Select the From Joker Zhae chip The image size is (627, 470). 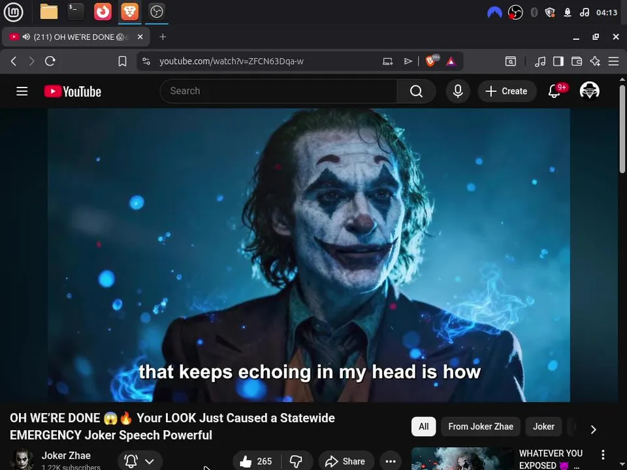[x=481, y=426]
